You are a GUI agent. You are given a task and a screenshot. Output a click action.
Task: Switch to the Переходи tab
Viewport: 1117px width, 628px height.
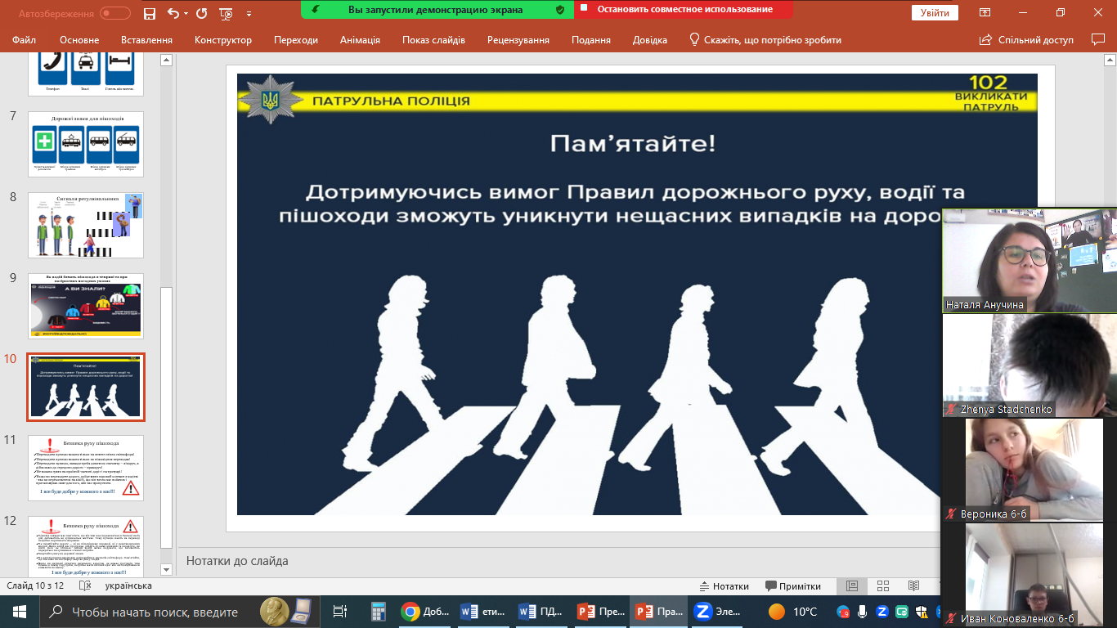(x=296, y=39)
